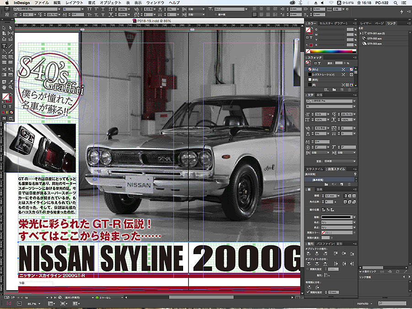
Task: Click the update link icon
Action: [x=397, y=271]
